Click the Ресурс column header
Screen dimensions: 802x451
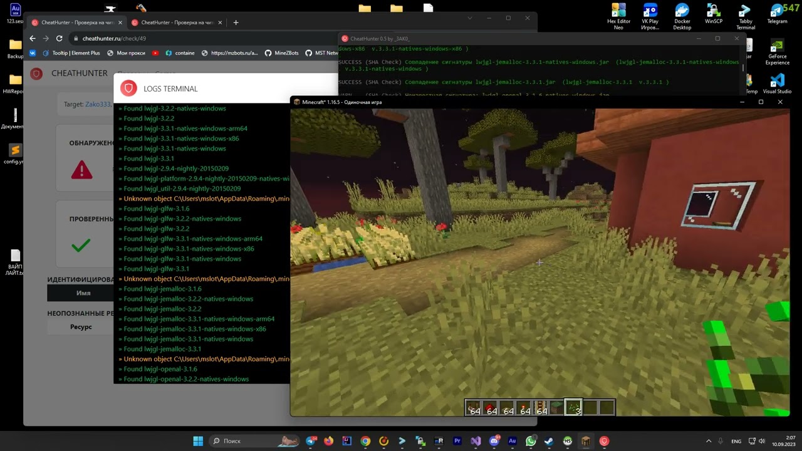[81, 327]
